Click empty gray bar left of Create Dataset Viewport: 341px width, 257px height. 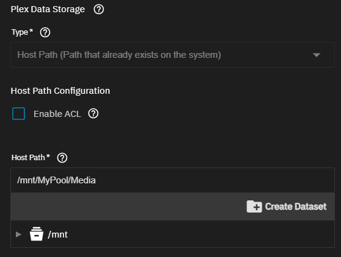128,206
